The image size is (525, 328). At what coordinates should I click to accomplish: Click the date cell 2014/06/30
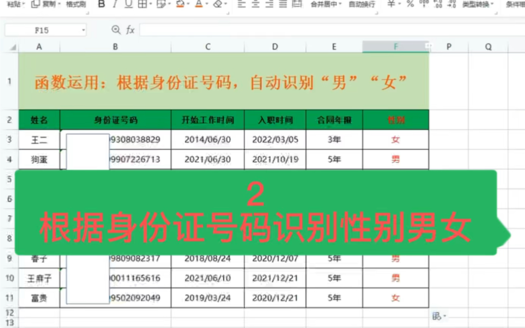[x=208, y=140]
